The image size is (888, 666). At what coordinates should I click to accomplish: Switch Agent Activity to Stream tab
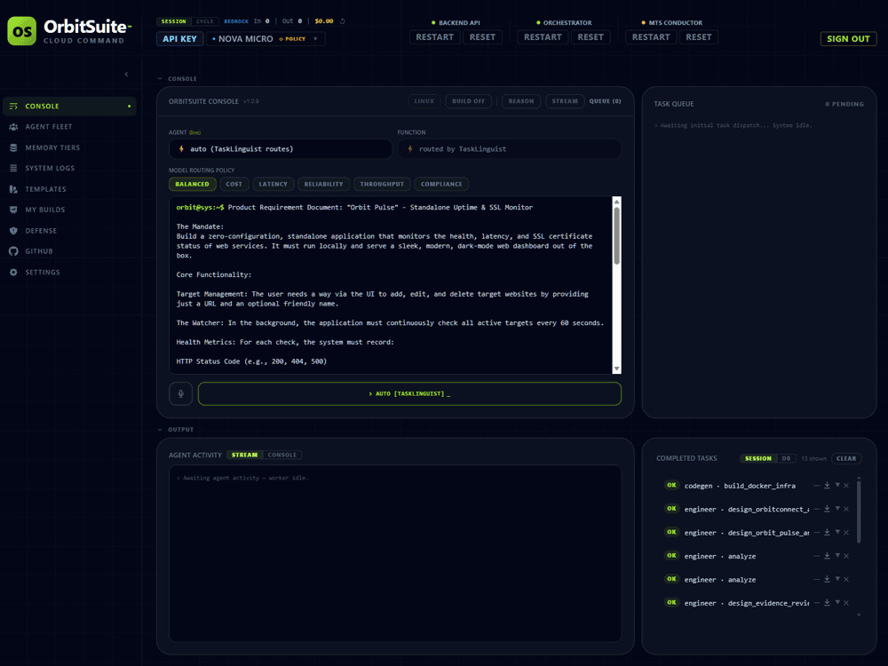[244, 455]
